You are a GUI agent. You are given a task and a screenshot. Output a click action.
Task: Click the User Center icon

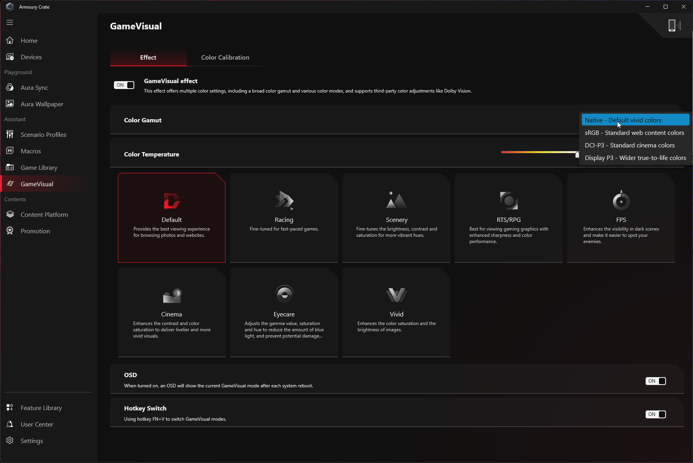pyautogui.click(x=10, y=424)
